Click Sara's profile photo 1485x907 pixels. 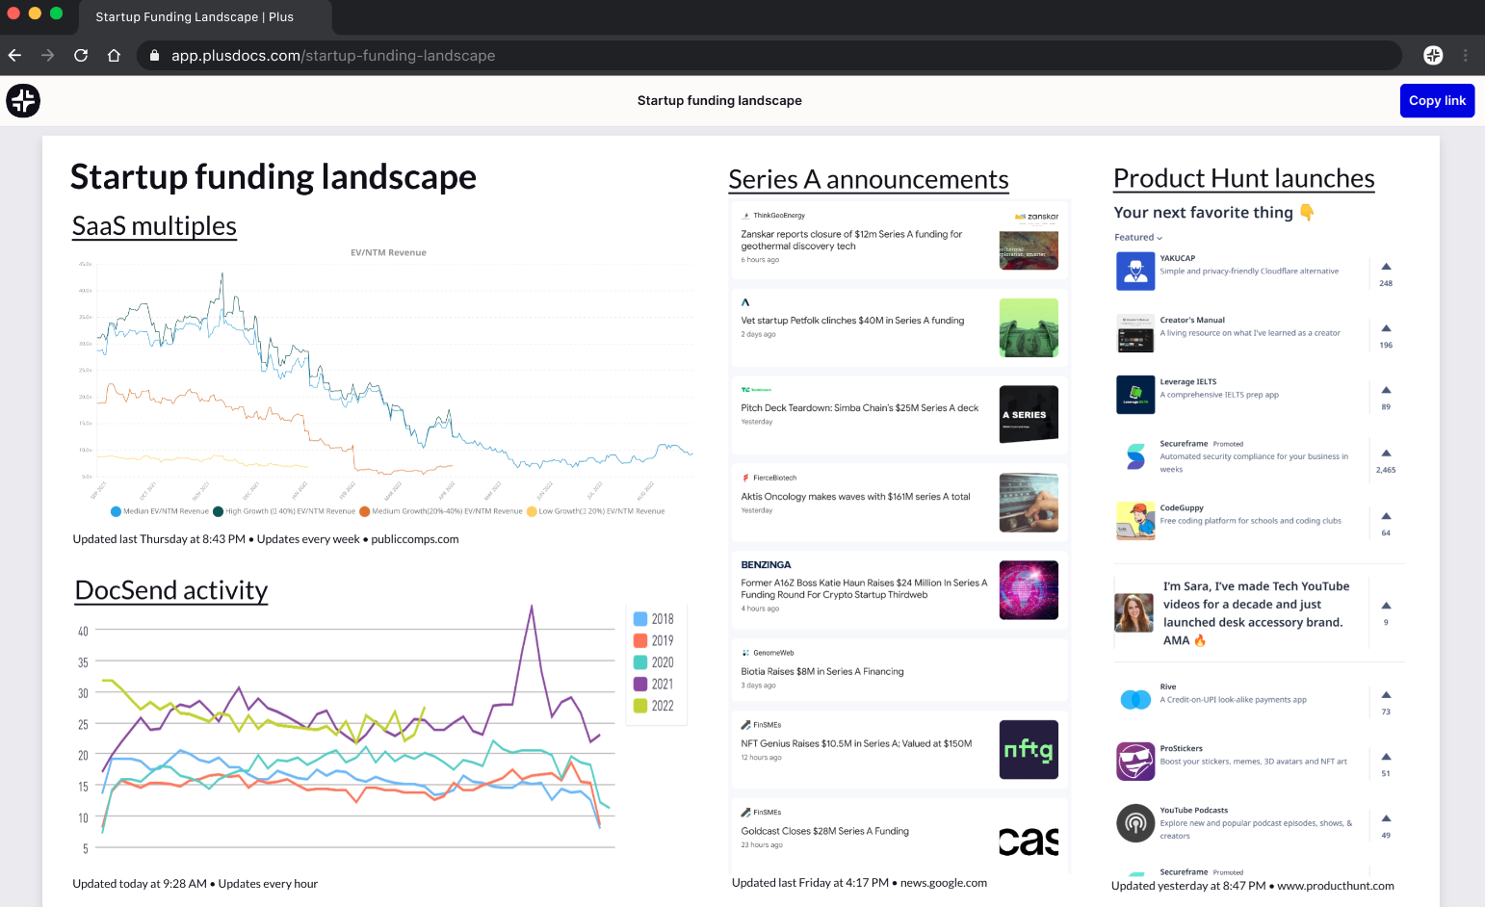(1133, 612)
